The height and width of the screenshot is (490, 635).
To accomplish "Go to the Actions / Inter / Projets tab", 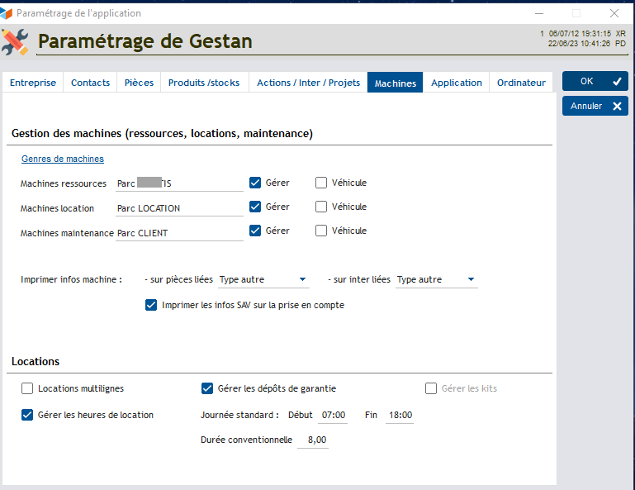I will (308, 83).
